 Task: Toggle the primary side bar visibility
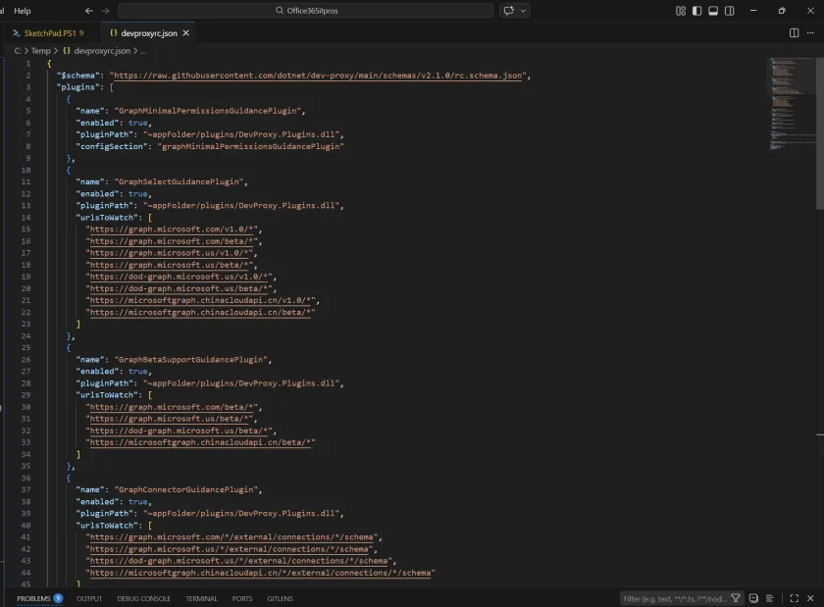[x=696, y=11]
